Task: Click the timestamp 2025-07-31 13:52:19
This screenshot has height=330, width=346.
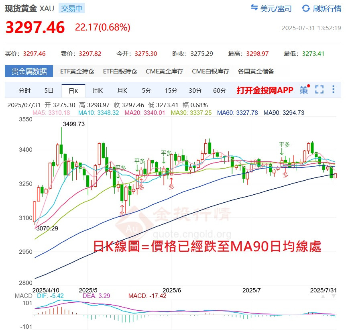Action: (x=311, y=28)
